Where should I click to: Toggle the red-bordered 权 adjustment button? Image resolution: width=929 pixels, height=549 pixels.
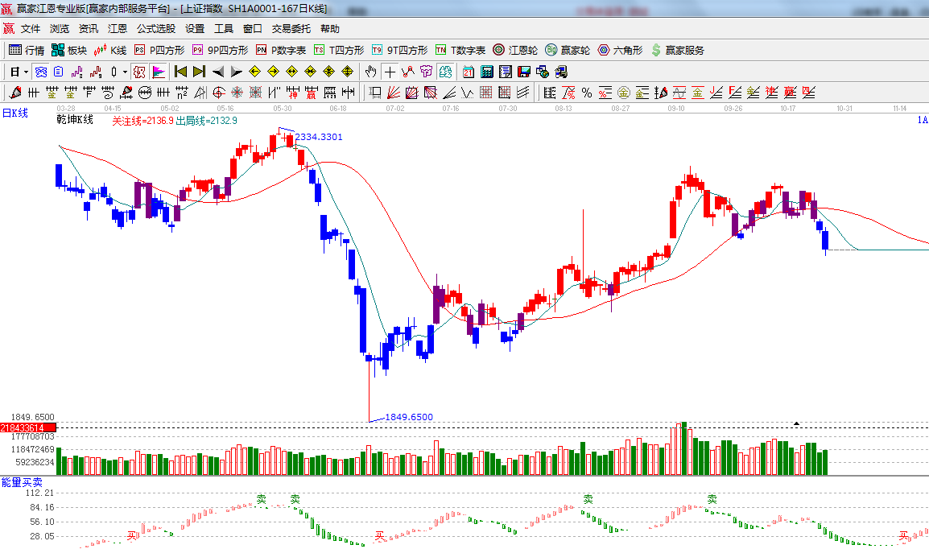[139, 72]
